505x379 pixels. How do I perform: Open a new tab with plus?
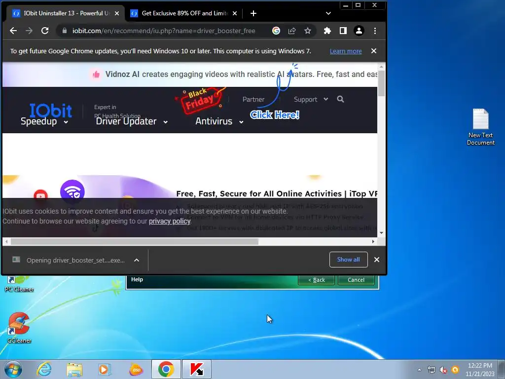(253, 13)
